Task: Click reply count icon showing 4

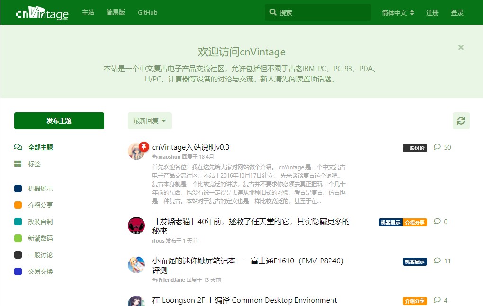Action: [x=437, y=300]
